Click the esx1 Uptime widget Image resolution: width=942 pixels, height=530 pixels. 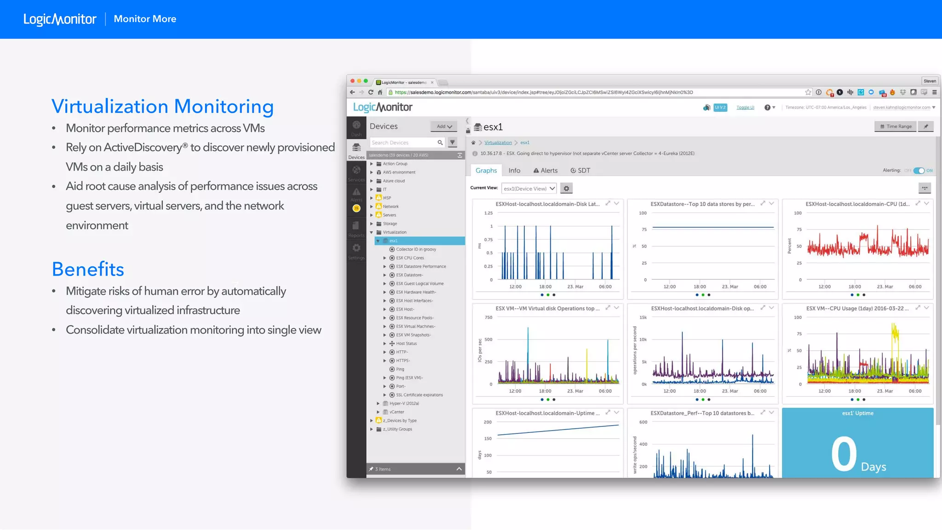point(858,443)
